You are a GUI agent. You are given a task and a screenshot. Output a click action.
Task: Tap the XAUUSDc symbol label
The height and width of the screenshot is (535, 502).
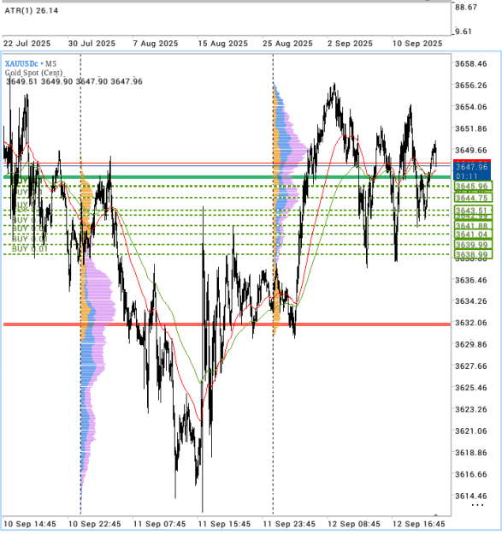21,64
